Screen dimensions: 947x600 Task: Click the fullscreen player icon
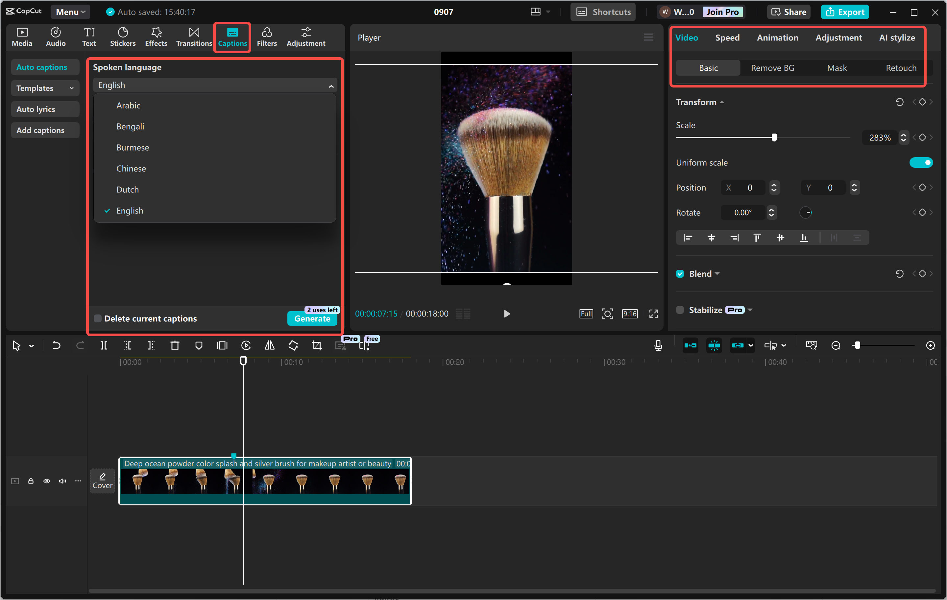tap(653, 313)
